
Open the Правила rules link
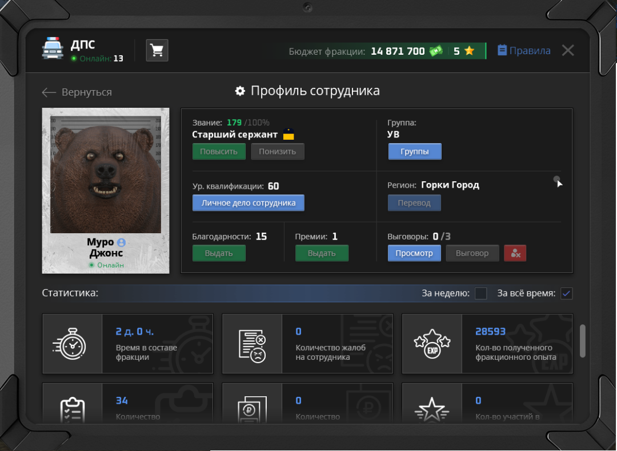pos(524,51)
